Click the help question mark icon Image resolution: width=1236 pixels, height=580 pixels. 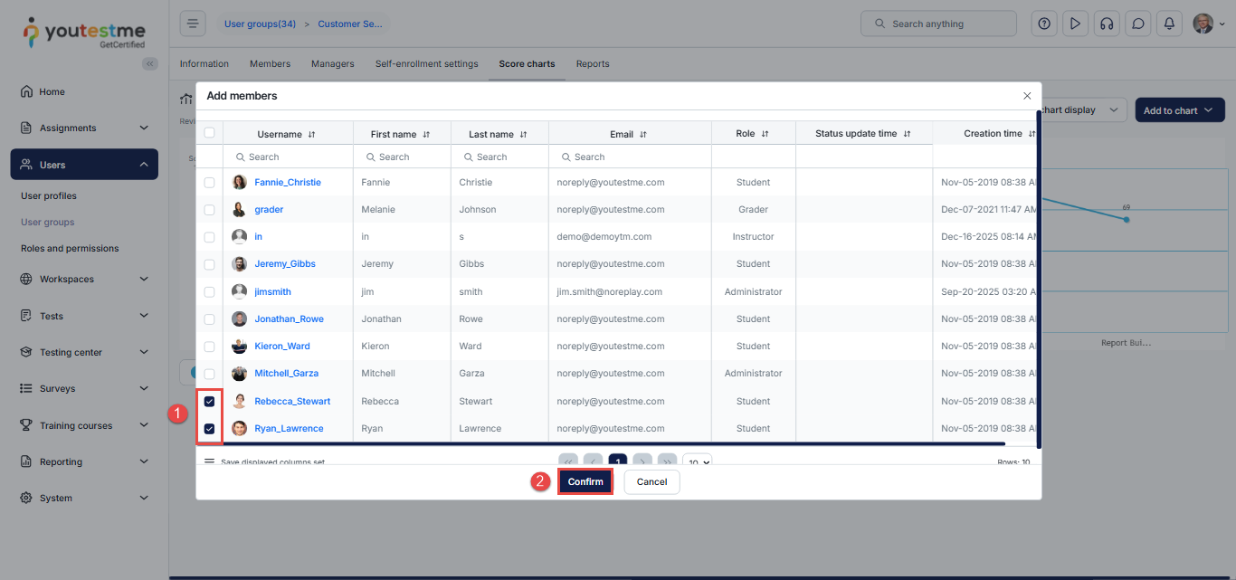[1044, 24]
